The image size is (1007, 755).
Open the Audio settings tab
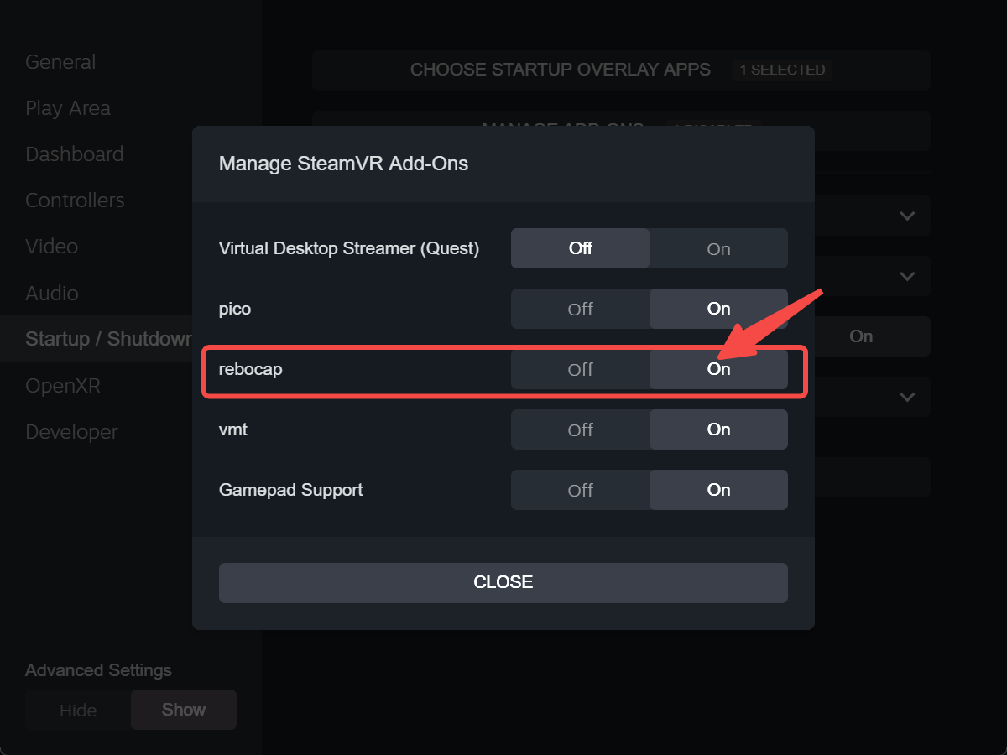pos(52,294)
